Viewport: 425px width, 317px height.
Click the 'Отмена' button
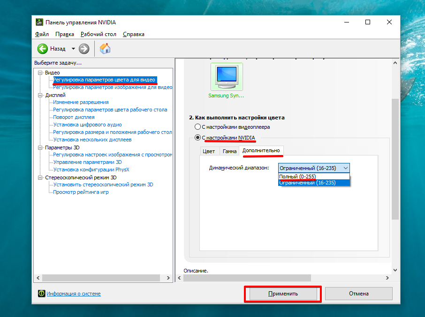(x=358, y=294)
